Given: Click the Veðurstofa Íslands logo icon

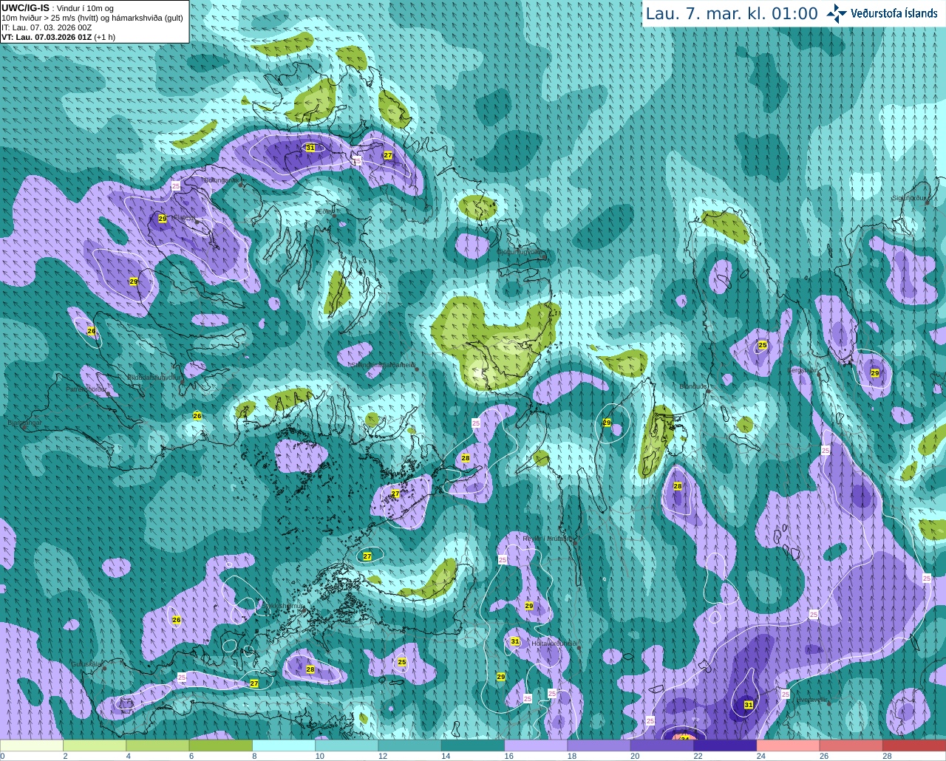Looking at the screenshot, I should tap(837, 13).
